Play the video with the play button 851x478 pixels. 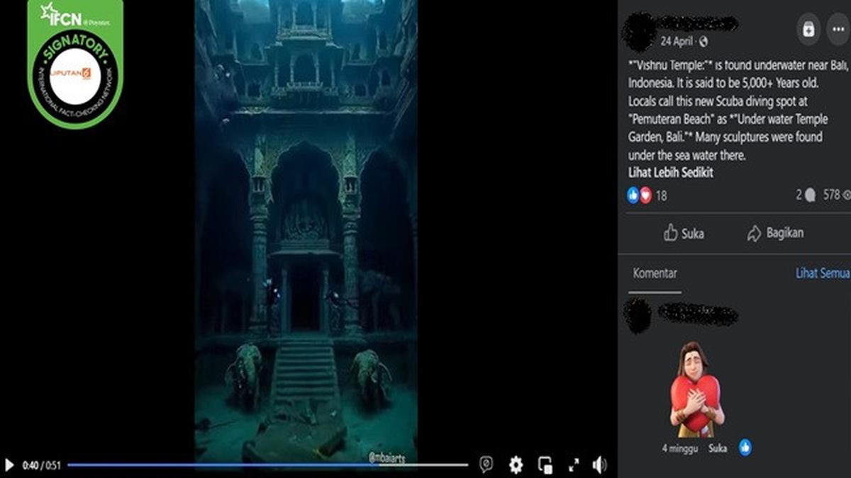[x=9, y=465]
